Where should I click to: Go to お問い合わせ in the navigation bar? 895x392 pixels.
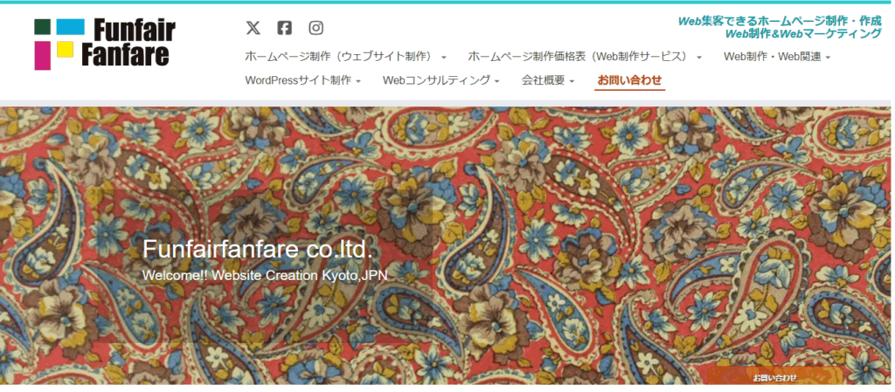click(x=629, y=81)
